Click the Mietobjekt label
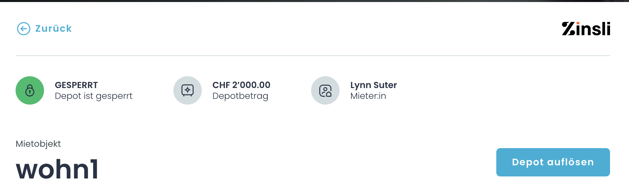This screenshot has width=629, height=195. click(x=38, y=144)
